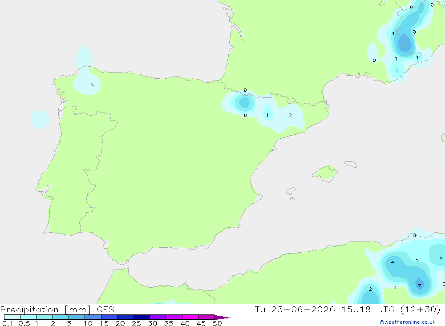This screenshot has height=326, width=445.
Task: Click the '4' precipitation value over Algeria
Action: (x=392, y=262)
